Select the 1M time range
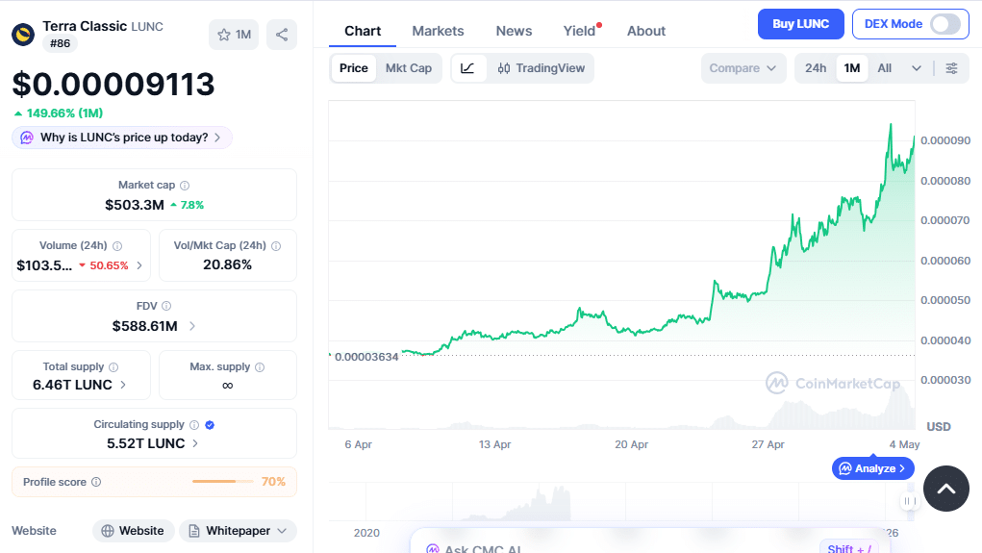Image resolution: width=982 pixels, height=553 pixels. click(x=852, y=68)
